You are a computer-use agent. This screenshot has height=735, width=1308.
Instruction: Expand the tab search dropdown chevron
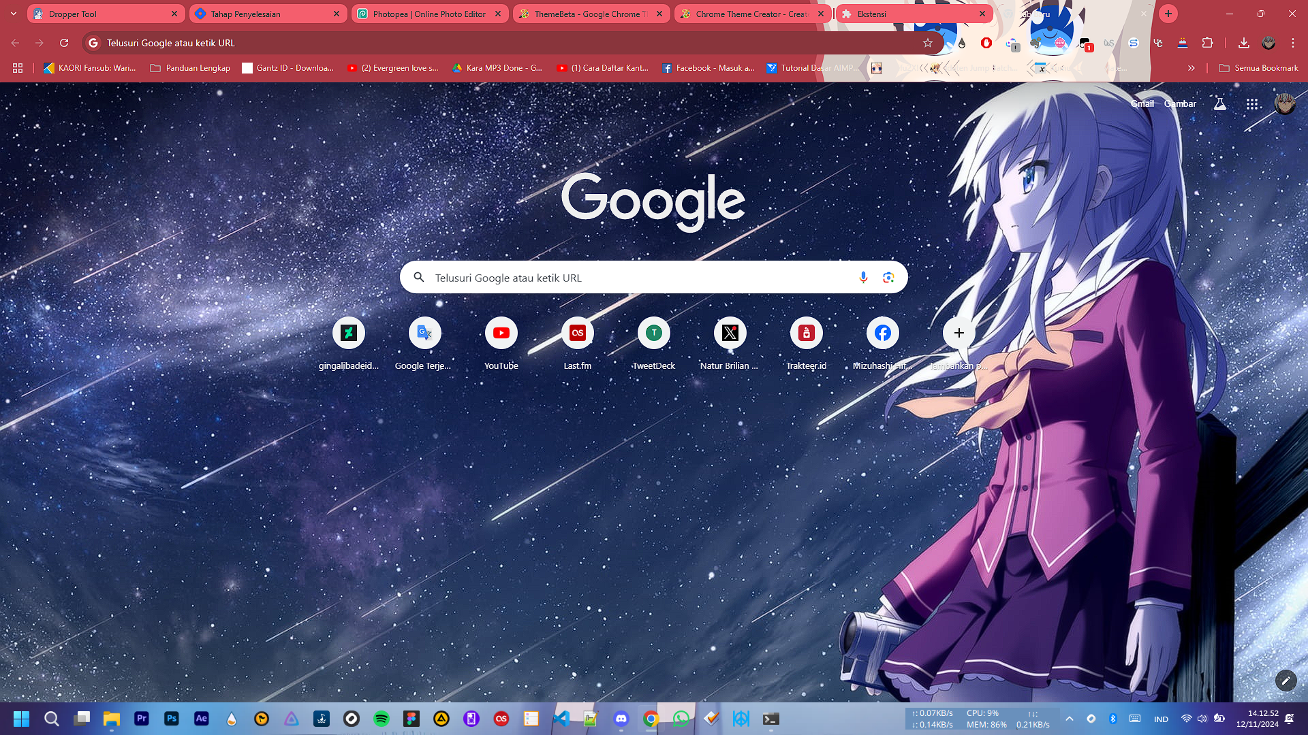(x=13, y=14)
